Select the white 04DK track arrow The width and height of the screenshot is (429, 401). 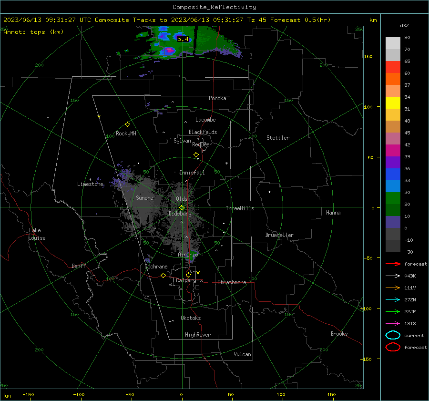pyautogui.click(x=393, y=276)
